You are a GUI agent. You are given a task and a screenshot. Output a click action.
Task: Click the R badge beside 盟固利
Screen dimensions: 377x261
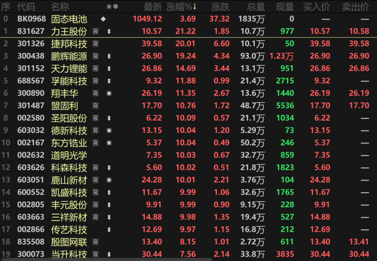coord(95,105)
